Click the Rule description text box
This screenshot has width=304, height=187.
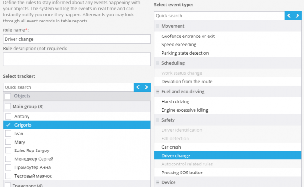(x=77, y=59)
